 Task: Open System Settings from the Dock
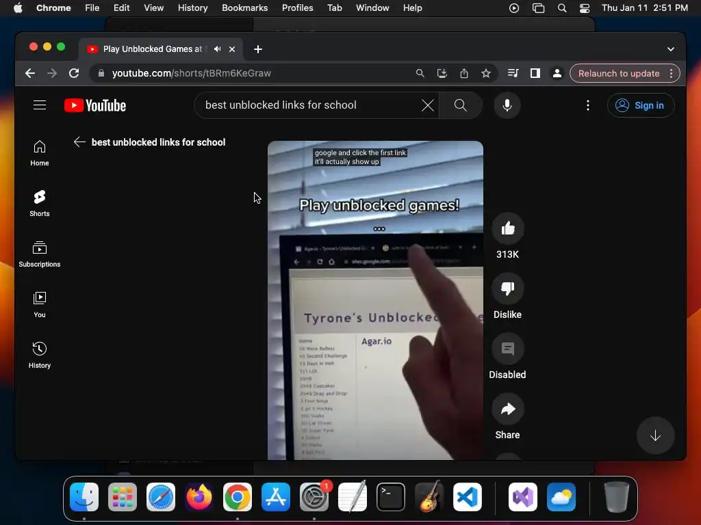pos(314,497)
